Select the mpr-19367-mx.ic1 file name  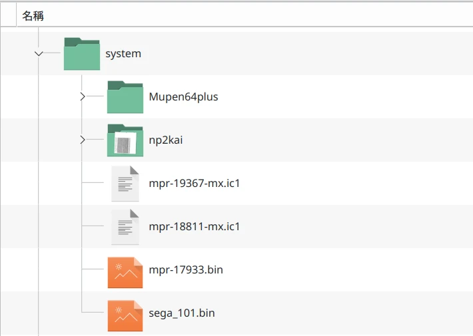coord(194,184)
